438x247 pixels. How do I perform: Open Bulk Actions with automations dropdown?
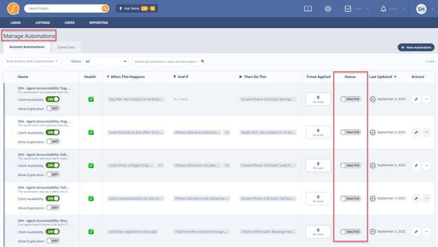[32, 61]
